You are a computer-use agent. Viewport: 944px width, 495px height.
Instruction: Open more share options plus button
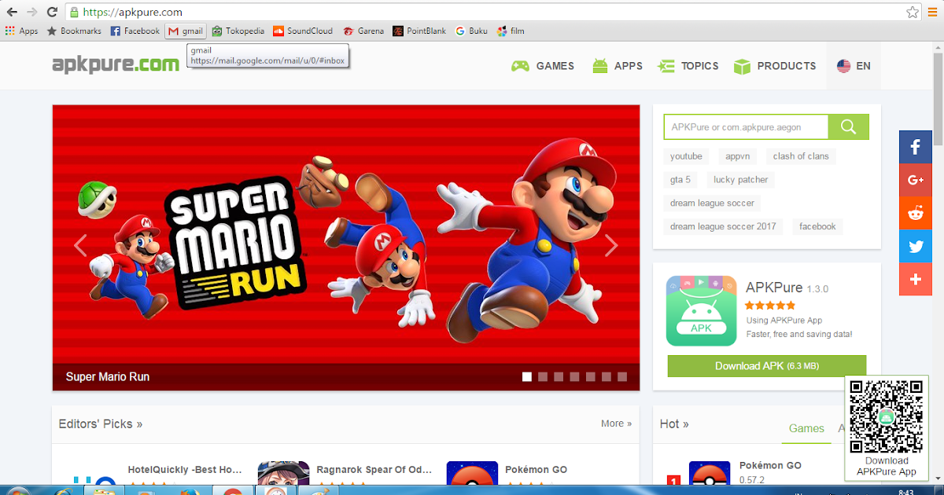(x=916, y=279)
